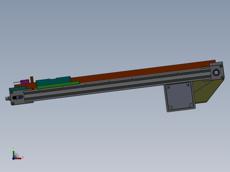The width and height of the screenshot is (230, 172).
Task: Click the red X axis arrow of the triad
Action: (x=18, y=158)
